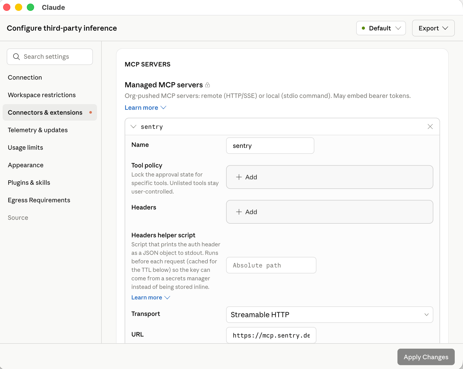Click the green status dot on Default
The image size is (463, 369).
click(363, 28)
